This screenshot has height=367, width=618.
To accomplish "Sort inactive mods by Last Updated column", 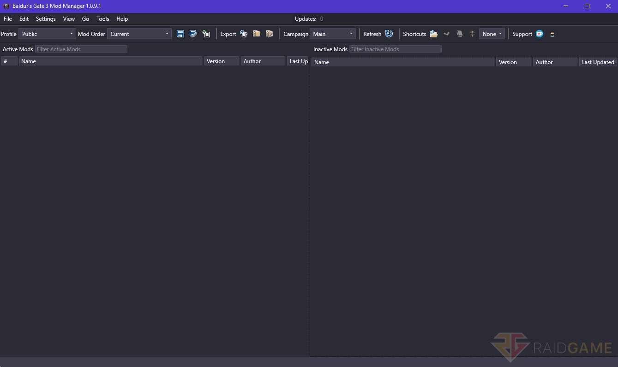I will point(598,62).
